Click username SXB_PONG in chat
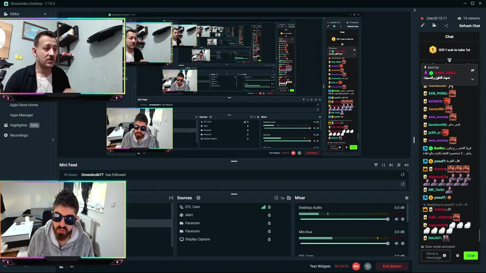Image resolution: width=486 pixels, height=273 pixels. click(x=438, y=93)
